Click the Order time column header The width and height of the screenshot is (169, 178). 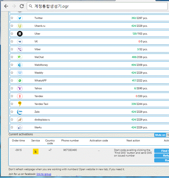[18, 141]
